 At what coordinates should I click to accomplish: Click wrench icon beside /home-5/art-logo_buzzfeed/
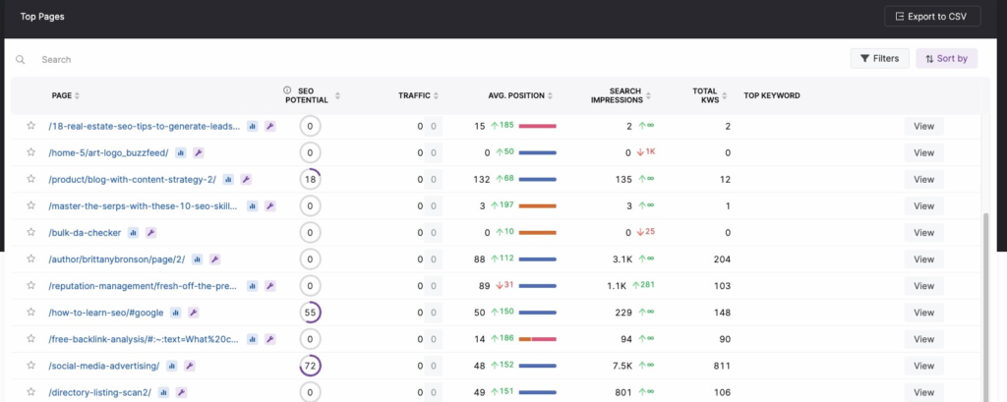(x=198, y=152)
